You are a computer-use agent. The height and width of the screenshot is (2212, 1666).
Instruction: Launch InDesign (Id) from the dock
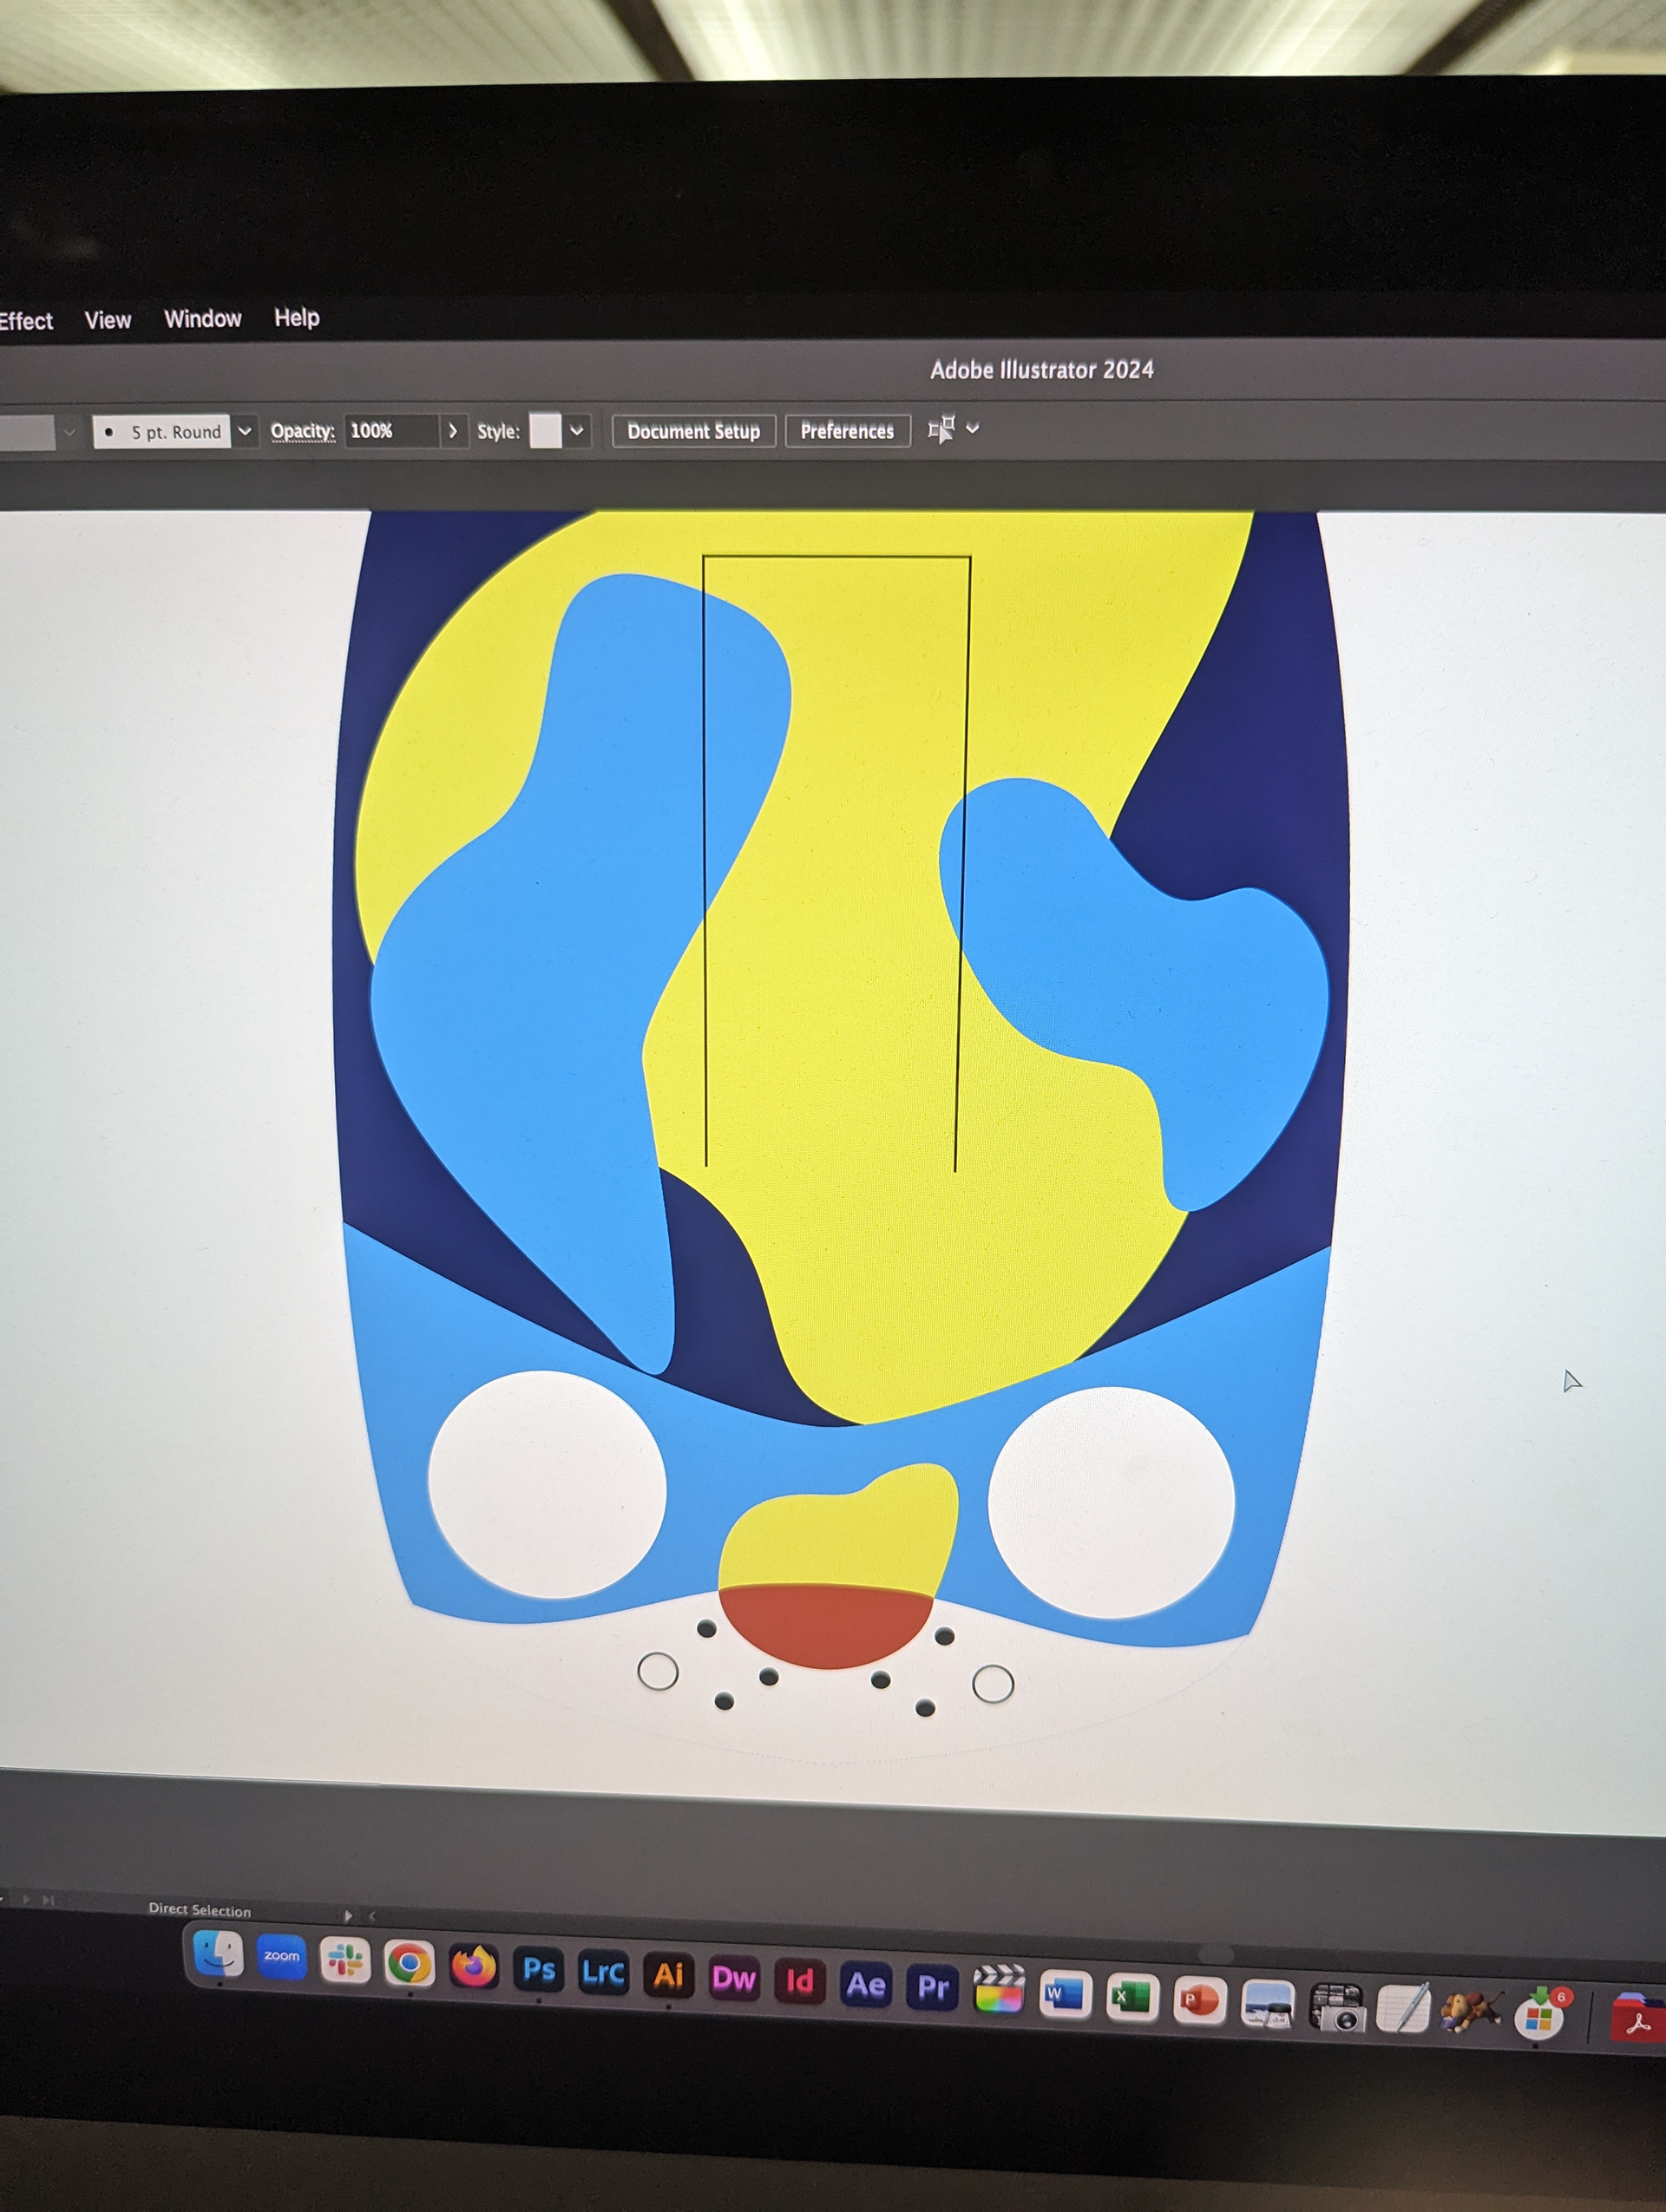click(x=799, y=1982)
